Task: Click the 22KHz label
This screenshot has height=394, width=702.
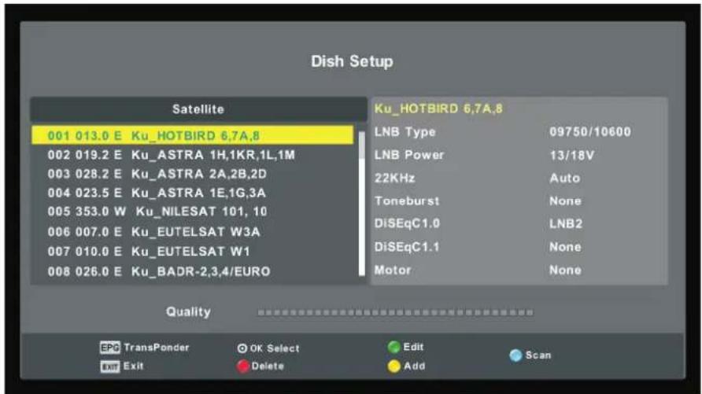Action: click(x=394, y=178)
